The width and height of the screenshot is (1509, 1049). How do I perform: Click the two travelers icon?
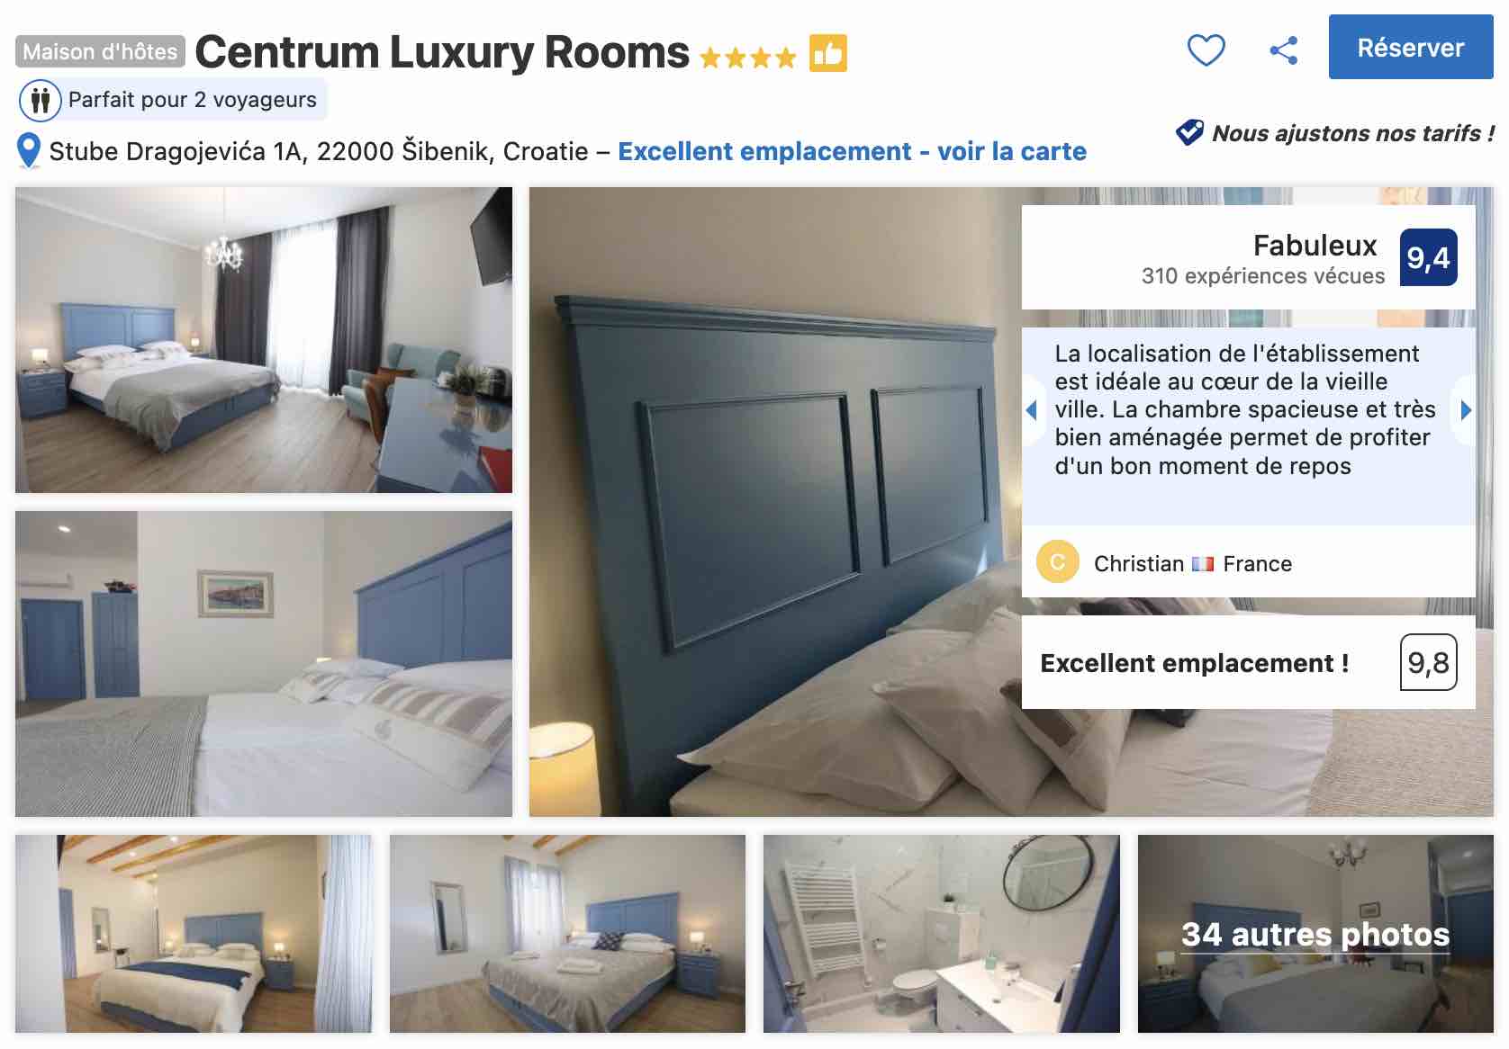coord(40,100)
